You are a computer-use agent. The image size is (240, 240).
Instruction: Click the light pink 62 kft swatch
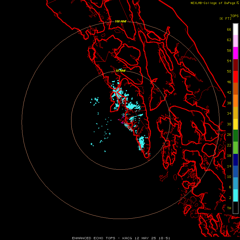[x=235, y=41]
